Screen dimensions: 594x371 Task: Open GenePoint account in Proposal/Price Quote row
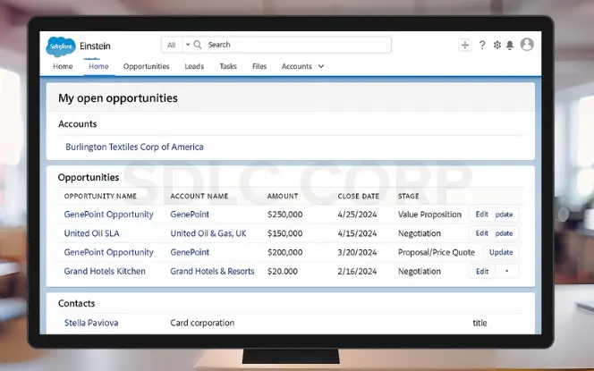pos(190,252)
